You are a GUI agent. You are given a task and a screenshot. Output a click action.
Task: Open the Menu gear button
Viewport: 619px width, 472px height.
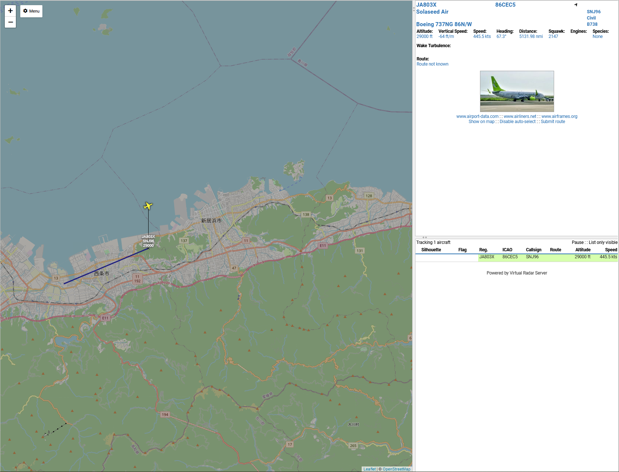tap(31, 11)
